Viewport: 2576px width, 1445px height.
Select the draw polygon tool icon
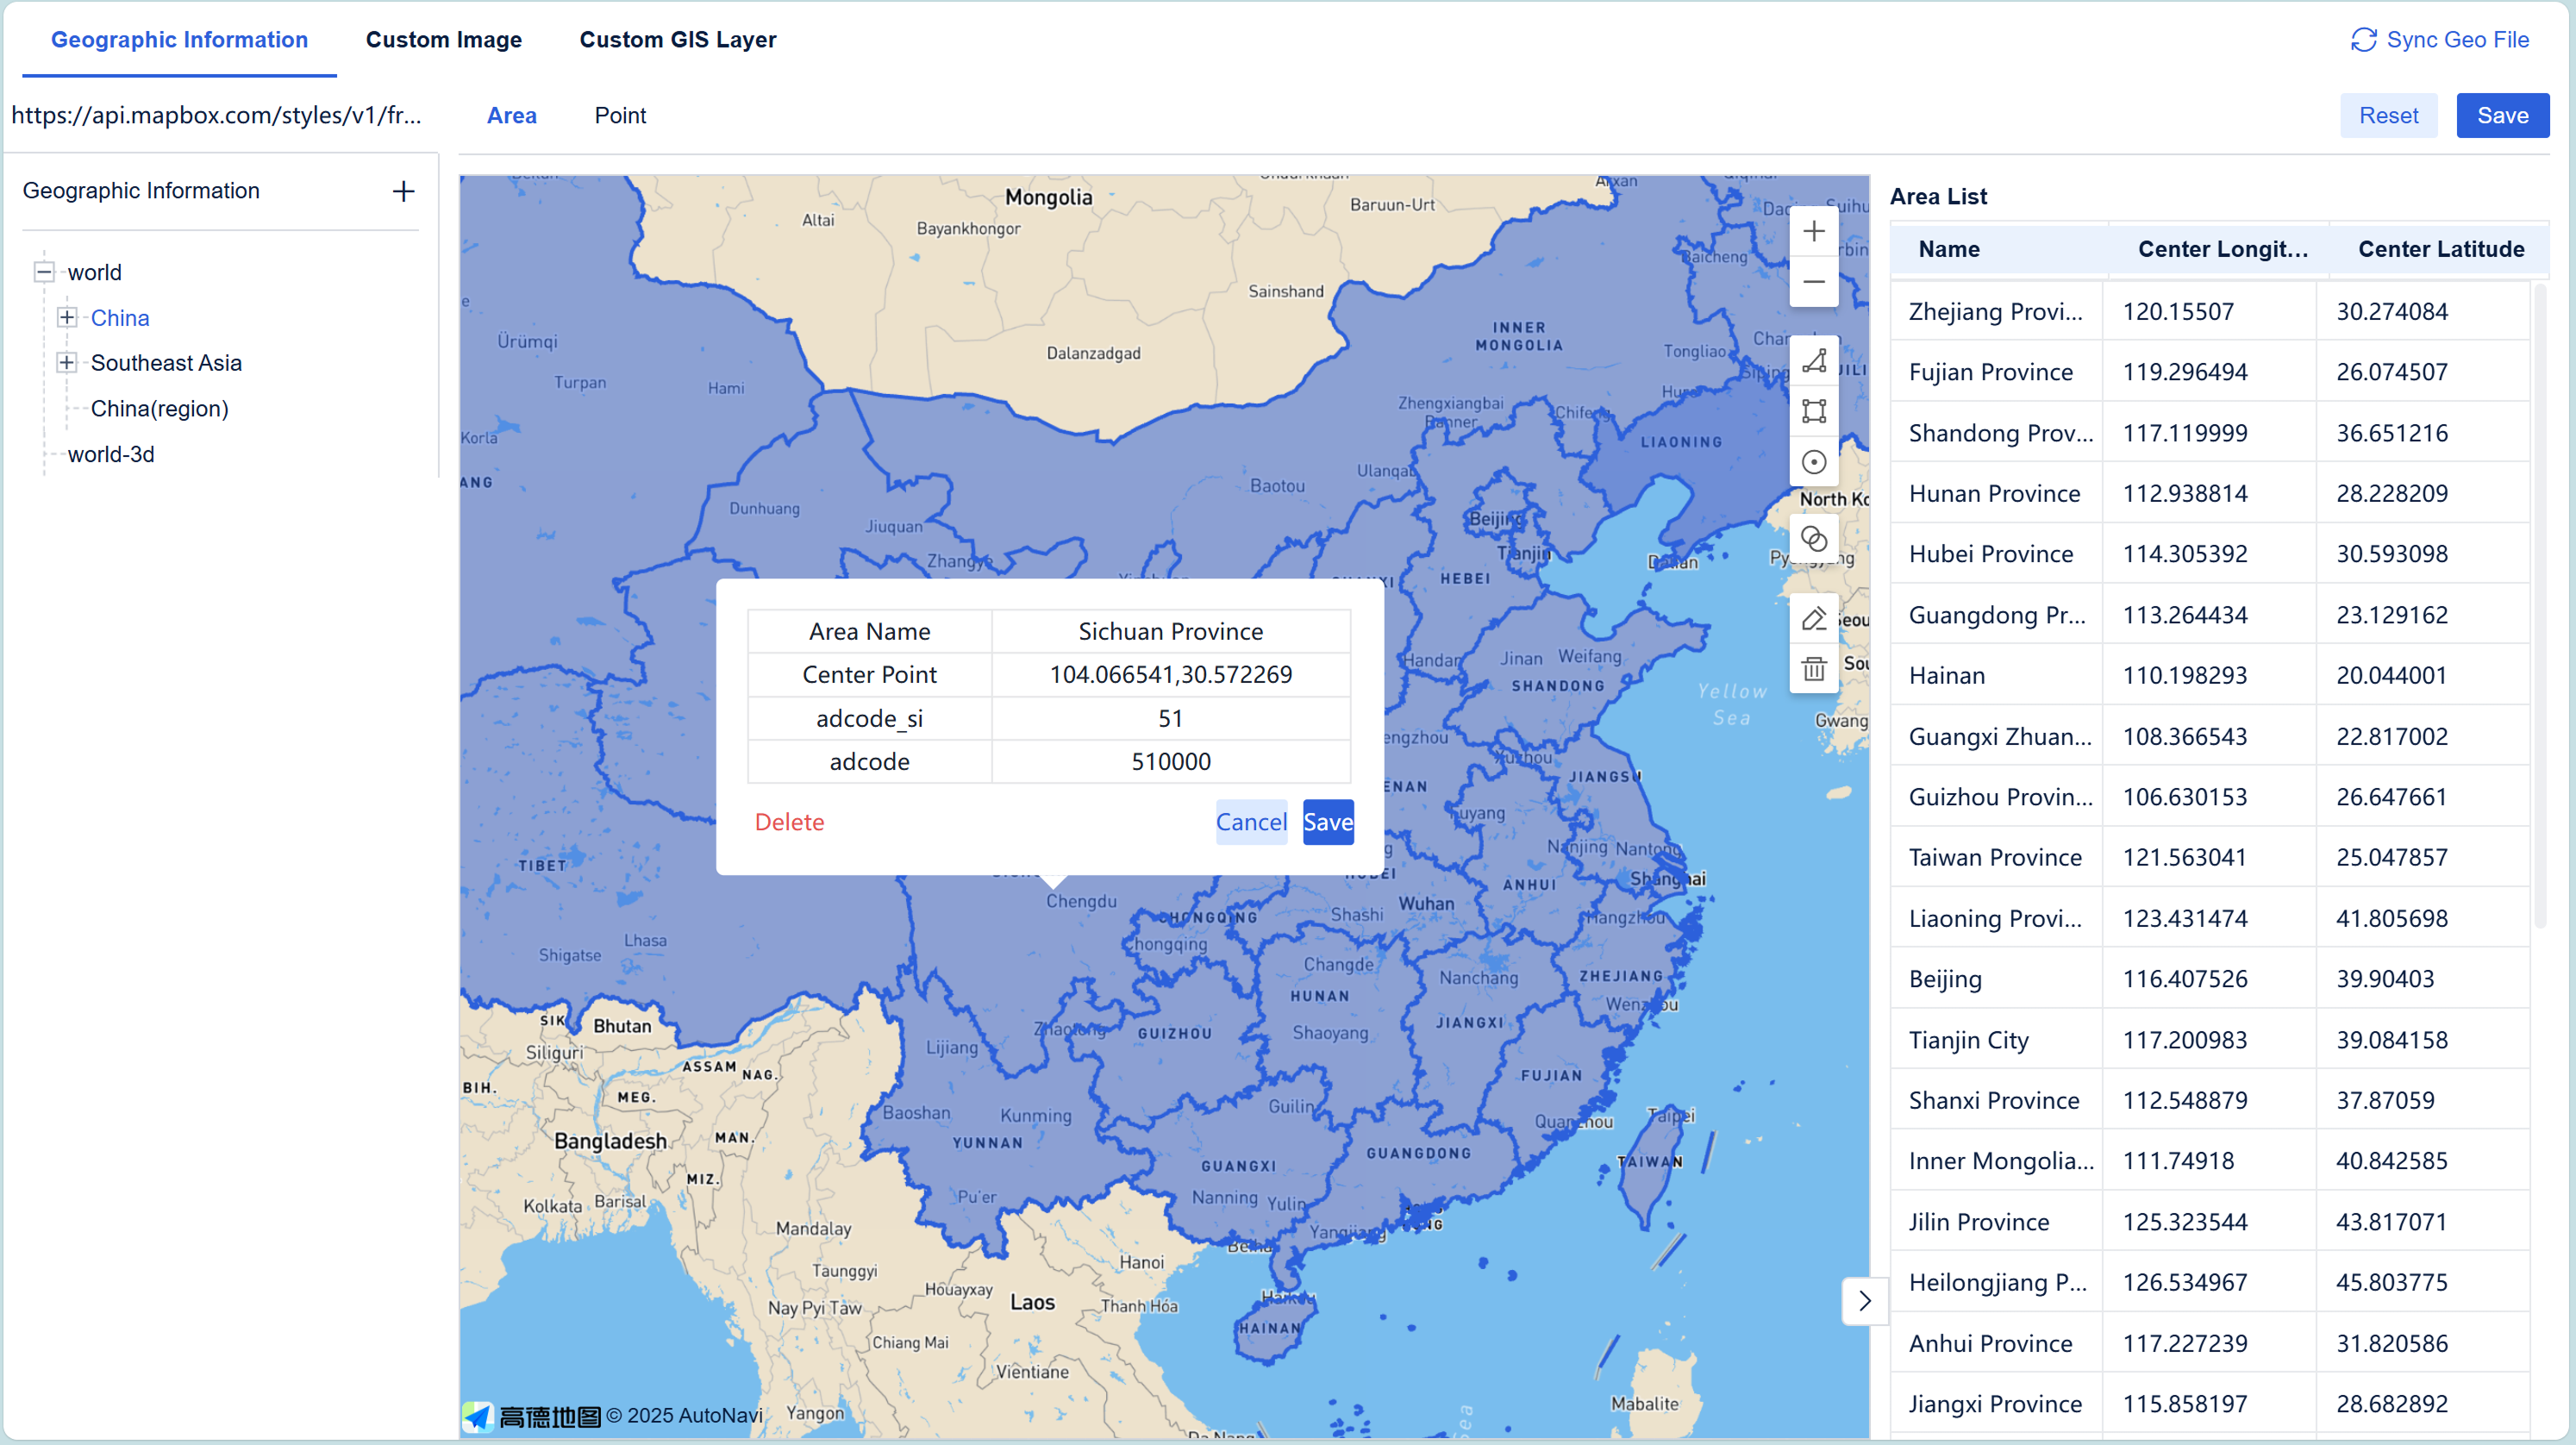[x=1813, y=361]
